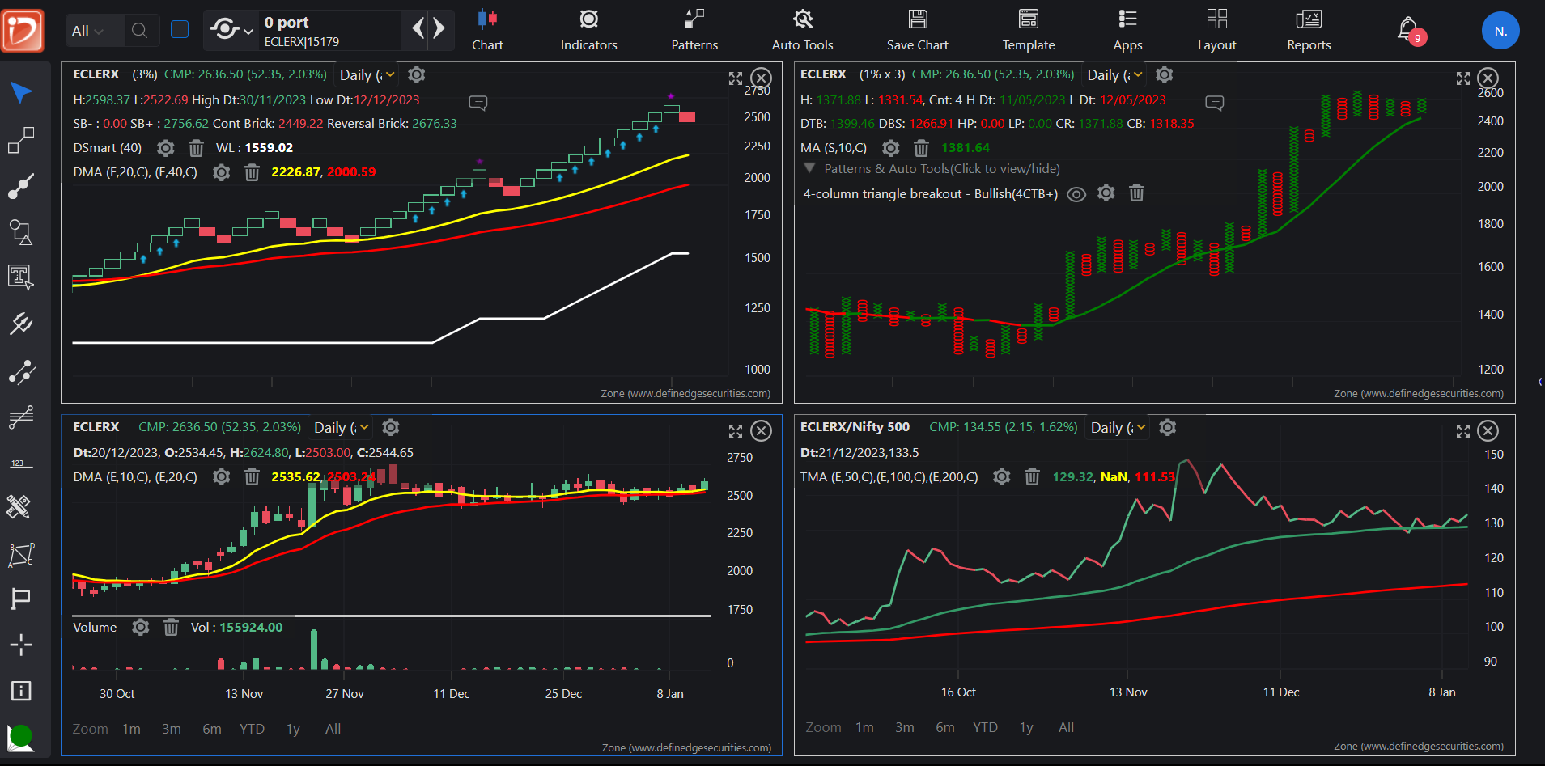Delete 4-column triangle breakout pattern
Viewport: 1545px width, 766px height.
pyautogui.click(x=1136, y=193)
